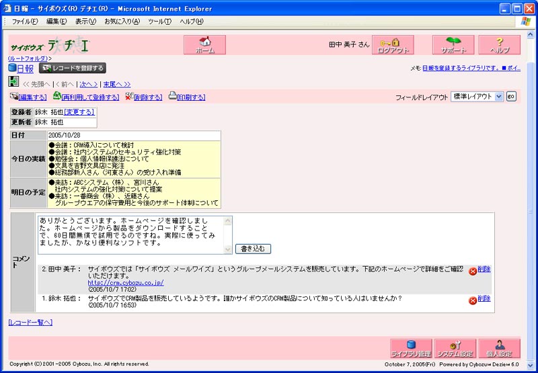The image size is (538, 373).
Task: Click the IE page icon in title bar
Action: [7, 8]
